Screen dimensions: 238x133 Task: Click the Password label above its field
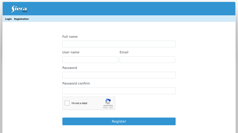(x=70, y=68)
